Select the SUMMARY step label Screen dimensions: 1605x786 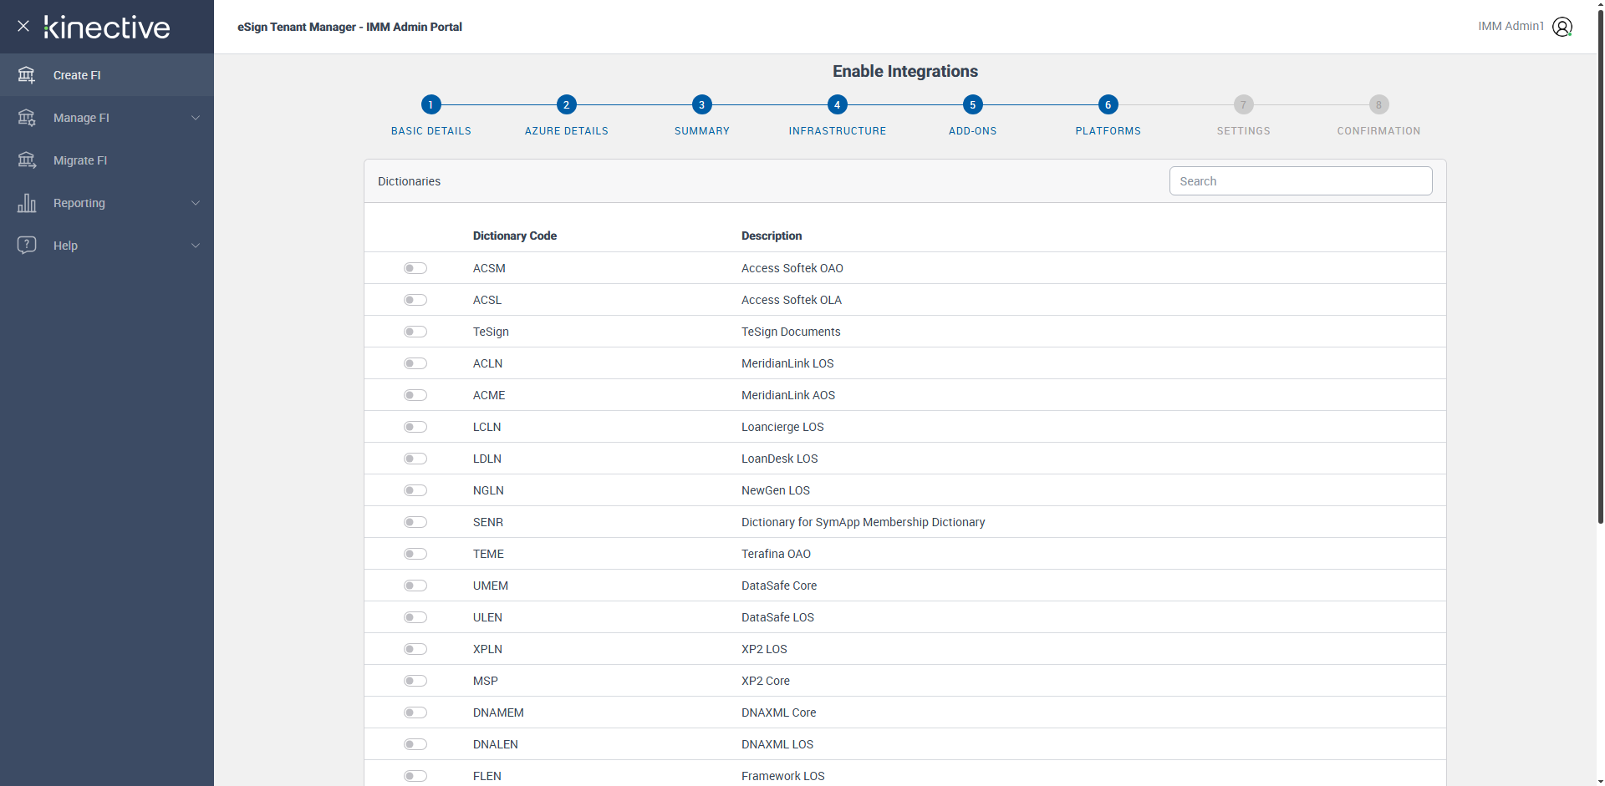point(702,131)
